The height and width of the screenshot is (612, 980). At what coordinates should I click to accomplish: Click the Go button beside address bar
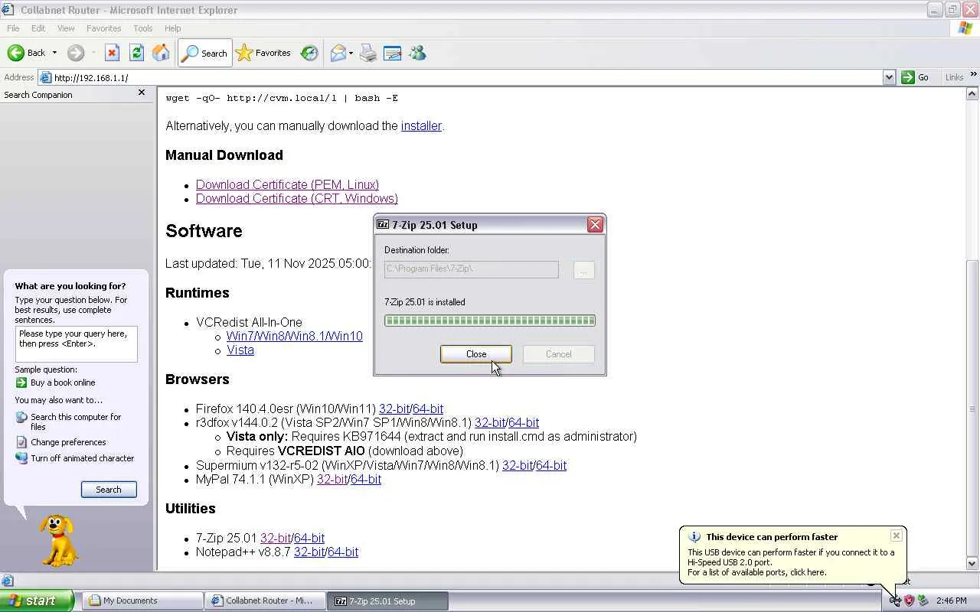pyautogui.click(x=916, y=77)
